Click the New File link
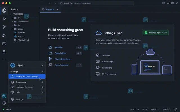The image size is (180, 112). pos(58,47)
